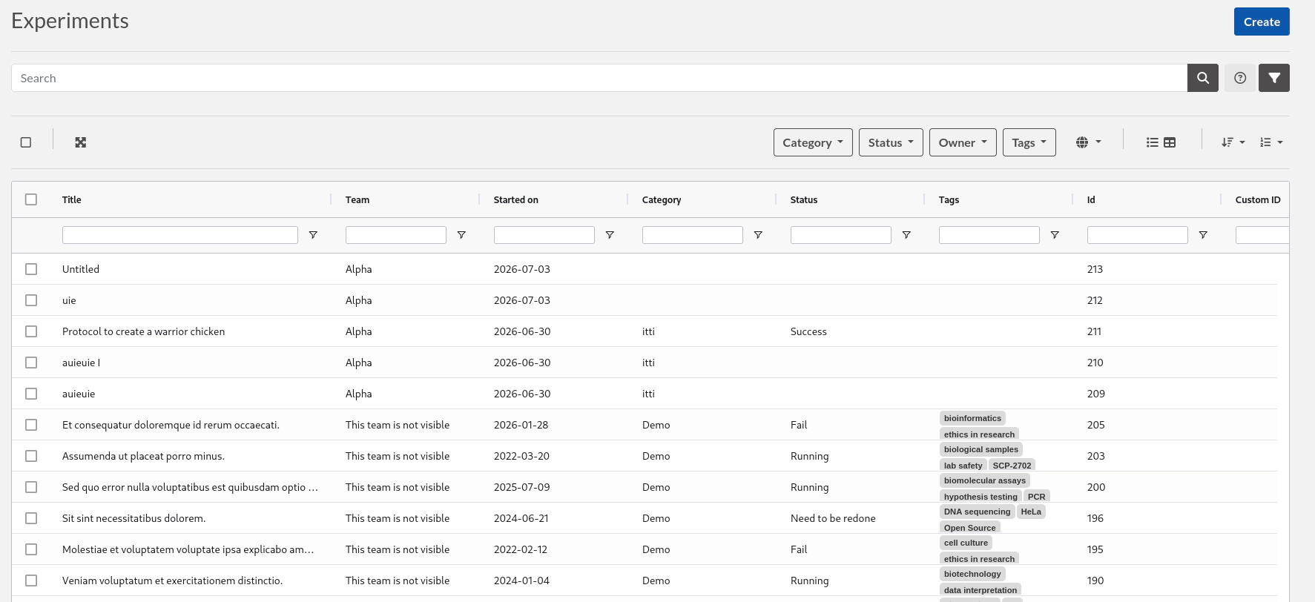The width and height of the screenshot is (1315, 602).
Task: Open 'Protocol to create a warrior chicken'
Action: tap(143, 331)
